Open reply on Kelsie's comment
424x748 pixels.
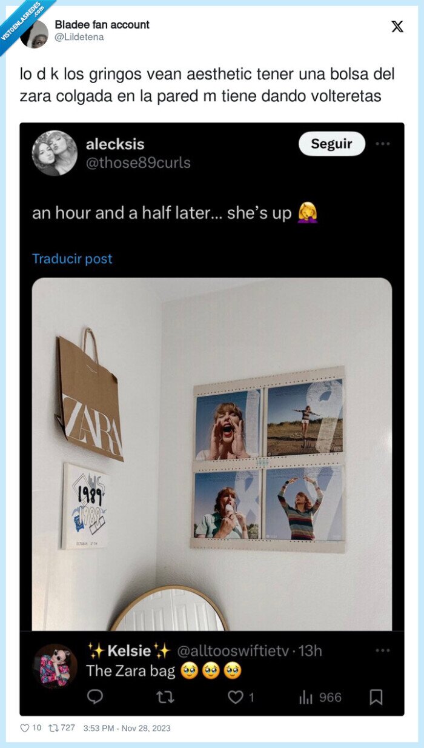tap(95, 697)
